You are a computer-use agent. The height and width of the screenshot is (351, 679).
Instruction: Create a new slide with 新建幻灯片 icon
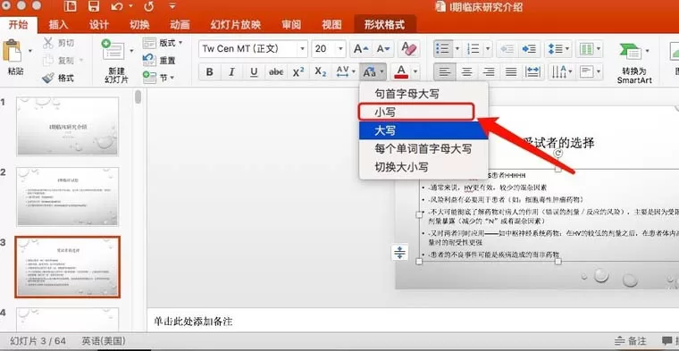pos(113,51)
